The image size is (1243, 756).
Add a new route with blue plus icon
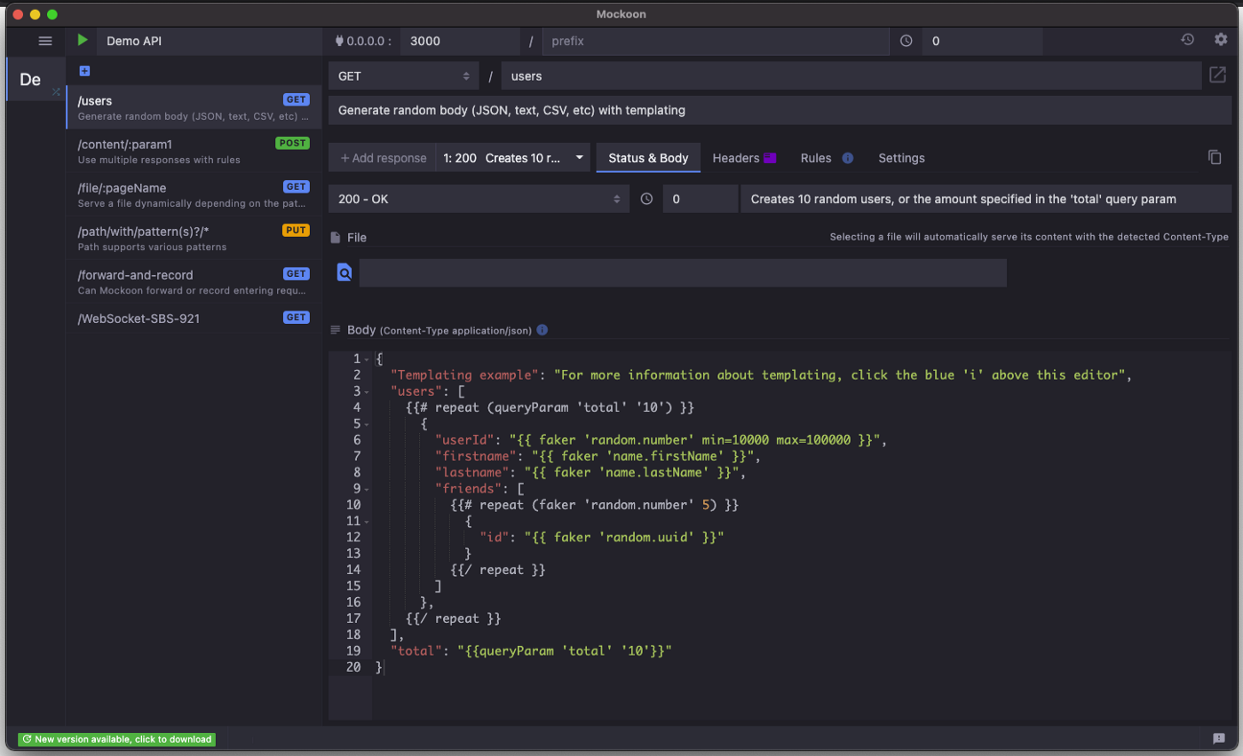[84, 71]
